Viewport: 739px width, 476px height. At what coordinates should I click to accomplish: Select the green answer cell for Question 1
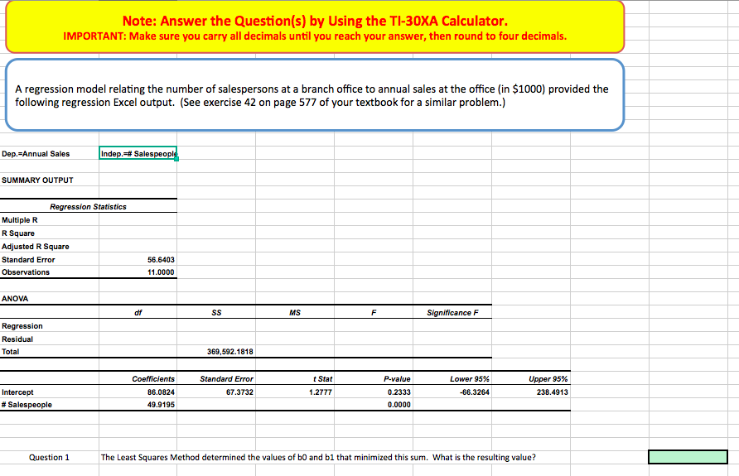pyautogui.click(x=688, y=457)
